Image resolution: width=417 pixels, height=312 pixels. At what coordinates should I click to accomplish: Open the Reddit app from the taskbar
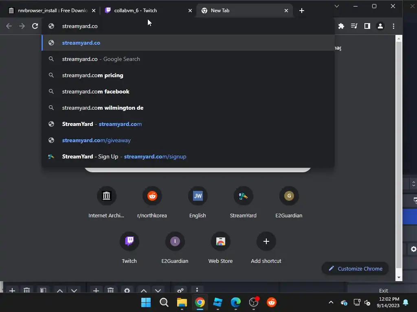click(x=272, y=302)
